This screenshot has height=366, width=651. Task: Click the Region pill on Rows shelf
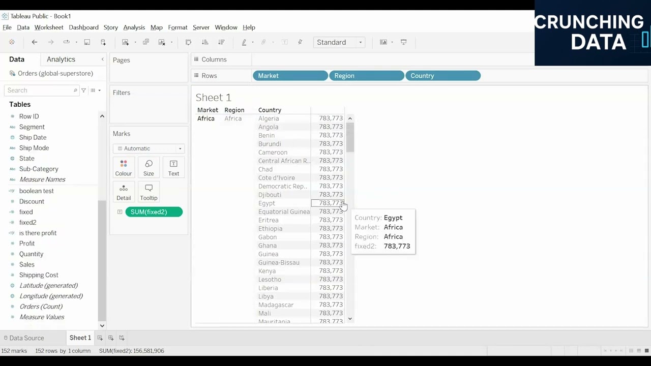pos(367,76)
